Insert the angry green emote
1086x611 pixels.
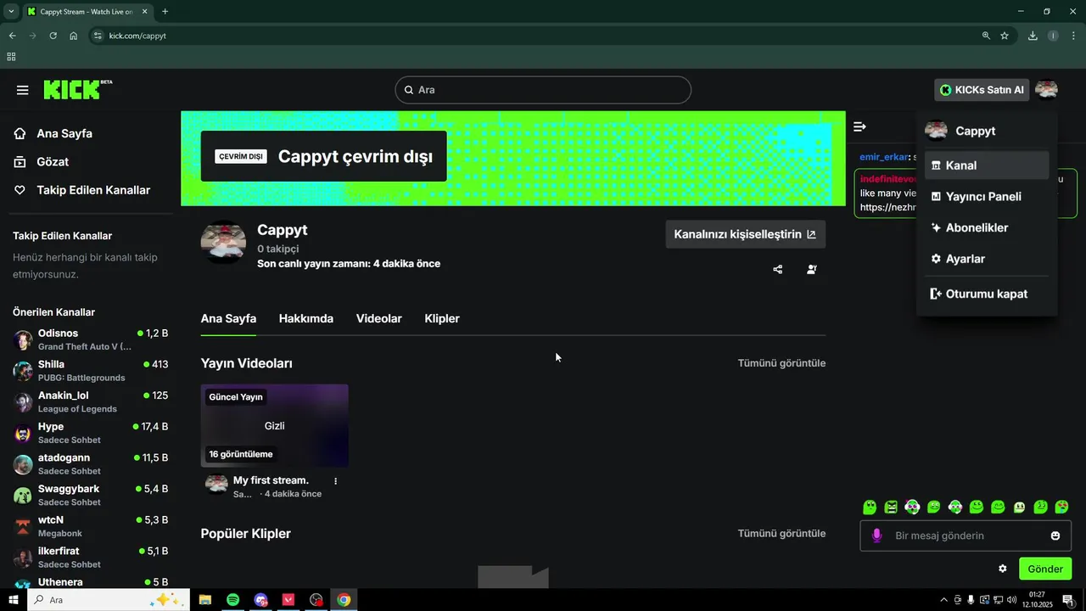click(891, 507)
